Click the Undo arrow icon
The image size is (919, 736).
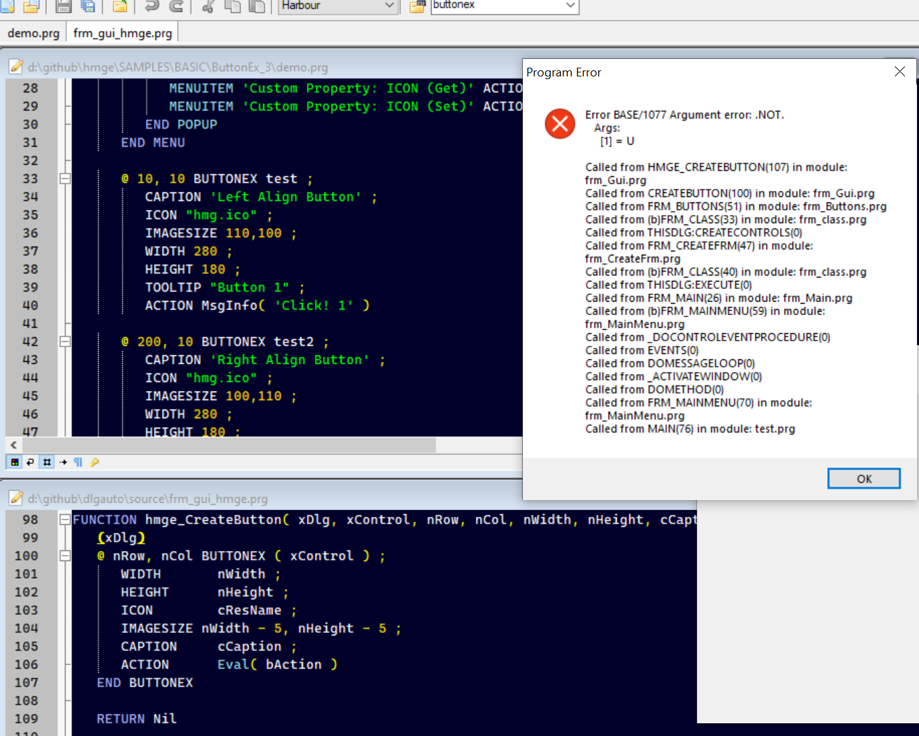pos(152,6)
